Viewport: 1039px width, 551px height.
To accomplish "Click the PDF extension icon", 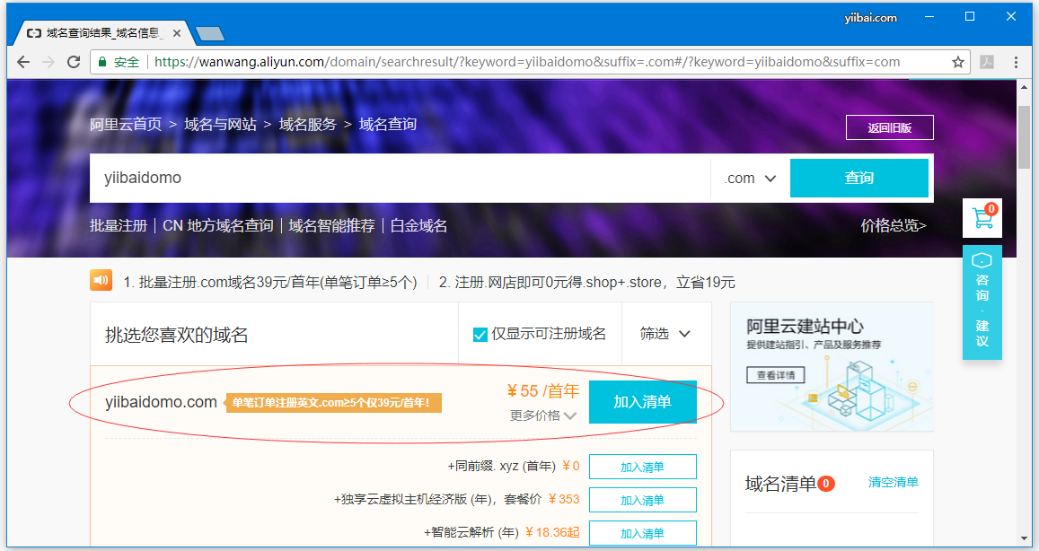I will [986, 62].
